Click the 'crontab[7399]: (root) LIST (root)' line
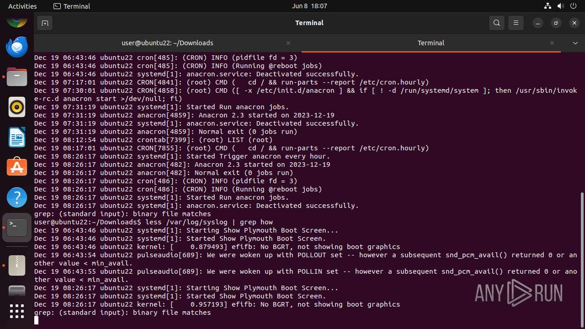The height and width of the screenshot is (329, 585). point(154,140)
